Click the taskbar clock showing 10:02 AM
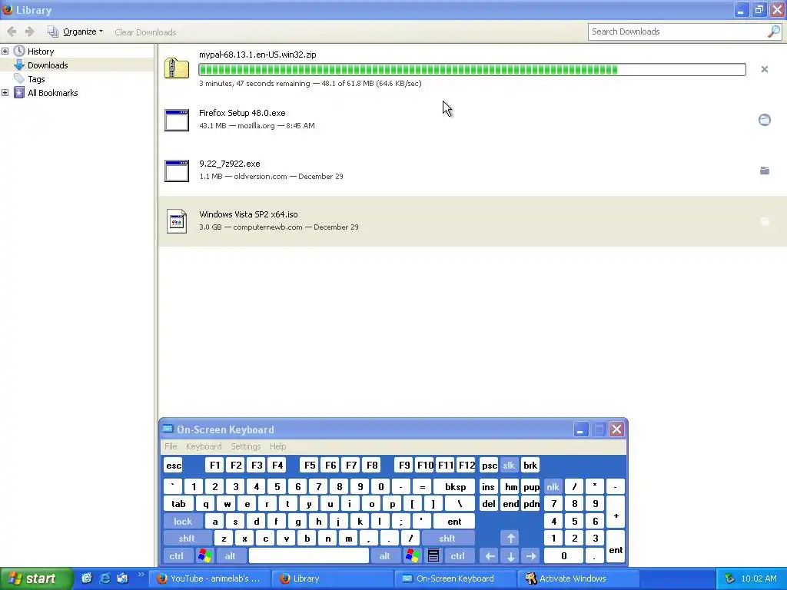The width and height of the screenshot is (787, 590). (759, 578)
